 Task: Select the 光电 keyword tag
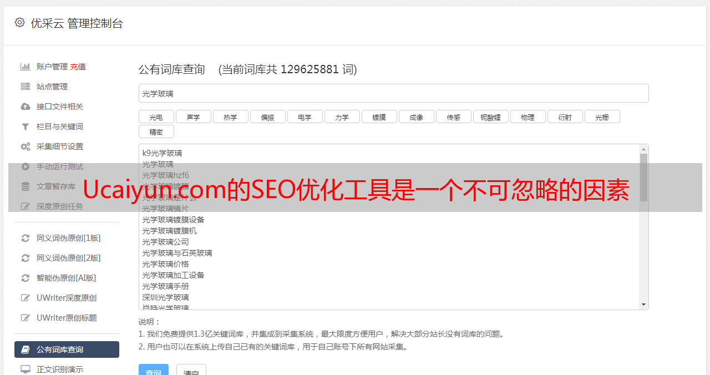click(156, 116)
